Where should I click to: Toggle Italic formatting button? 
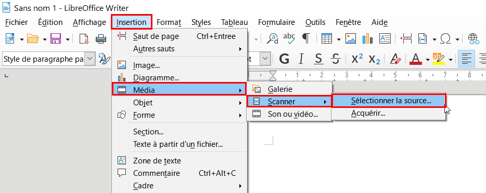point(301,58)
